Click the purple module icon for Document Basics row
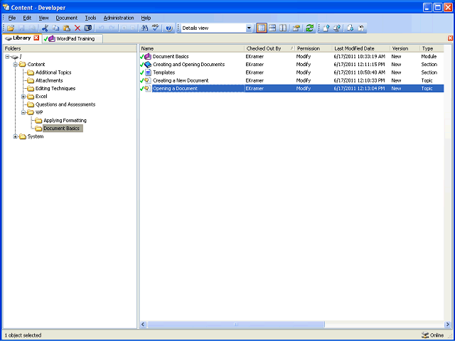This screenshot has width=455, height=341. pyautogui.click(x=148, y=57)
